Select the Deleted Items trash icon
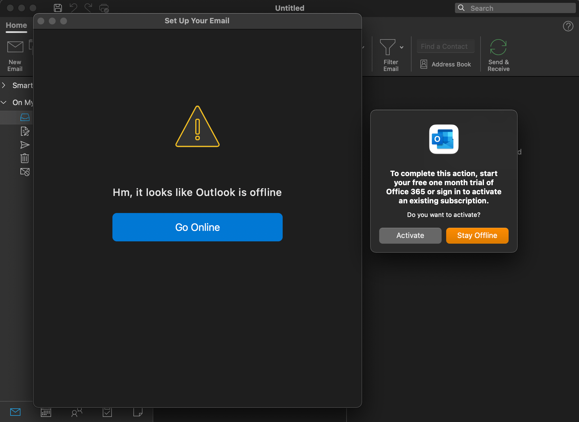The image size is (579, 422). point(25,158)
